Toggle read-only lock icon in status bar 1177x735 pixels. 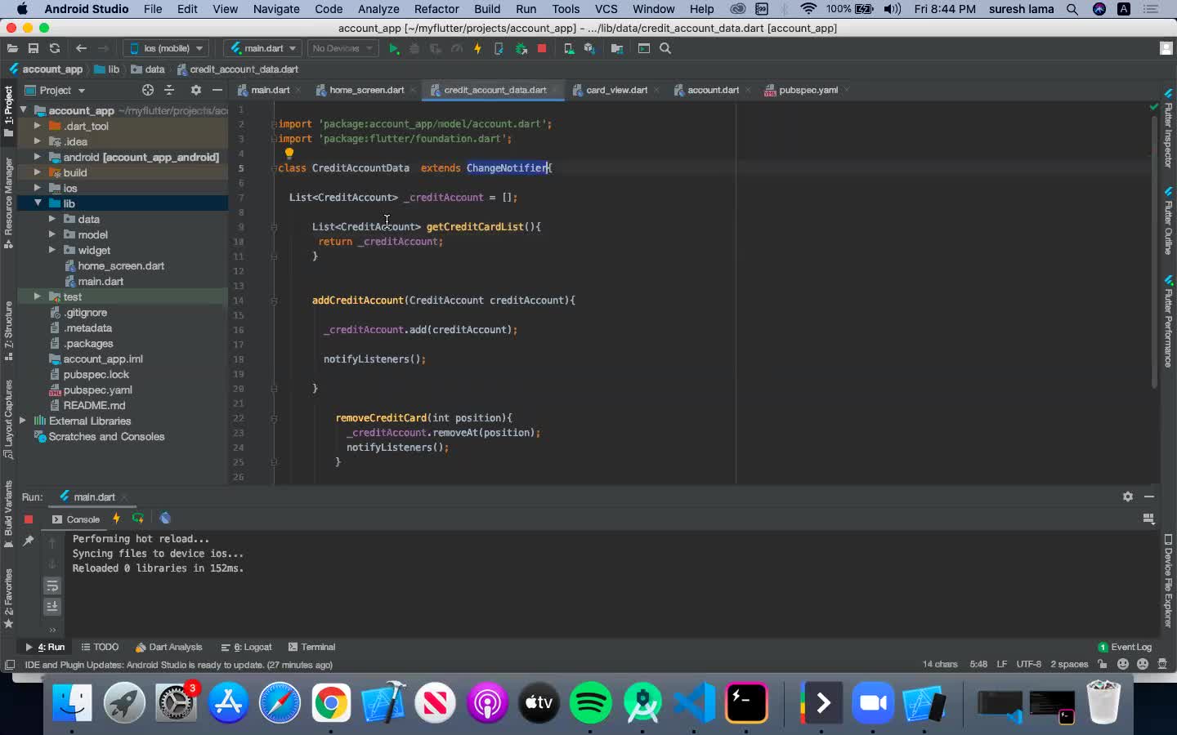pyautogui.click(x=1103, y=664)
